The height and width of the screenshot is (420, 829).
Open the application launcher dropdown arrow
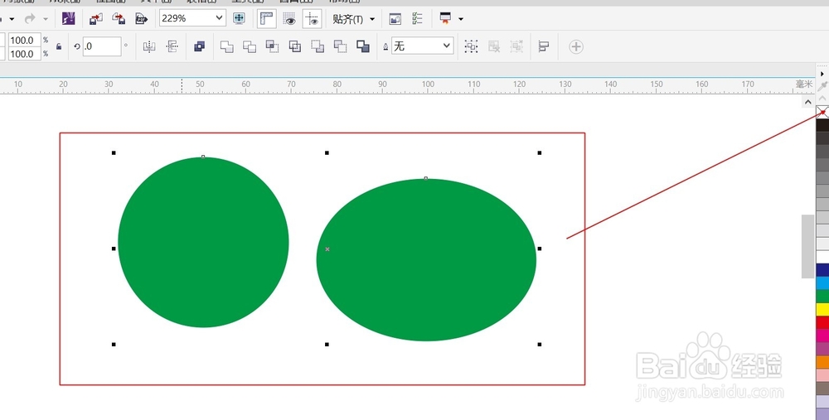point(461,19)
